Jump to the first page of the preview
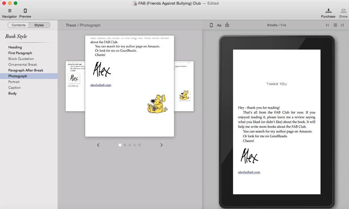This screenshot has width=349, height=209. (327, 25)
